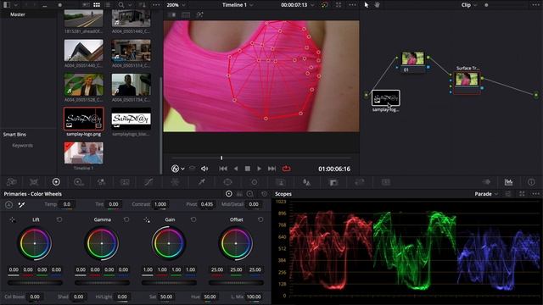Toggle the split screen mode
The width and height of the screenshot is (543, 305).
click(186, 15)
